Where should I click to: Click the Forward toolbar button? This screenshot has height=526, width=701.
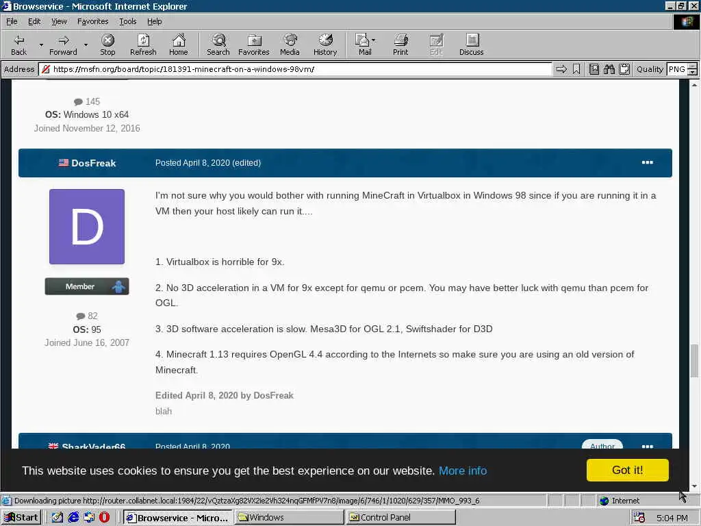[x=63, y=45]
